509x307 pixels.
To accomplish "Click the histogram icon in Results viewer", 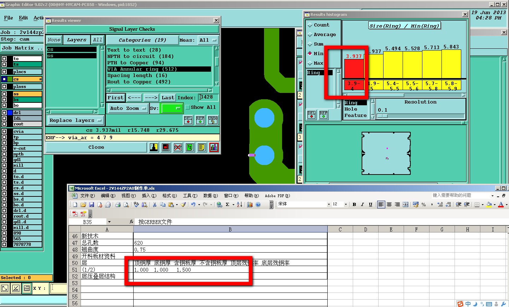I will click(x=214, y=147).
